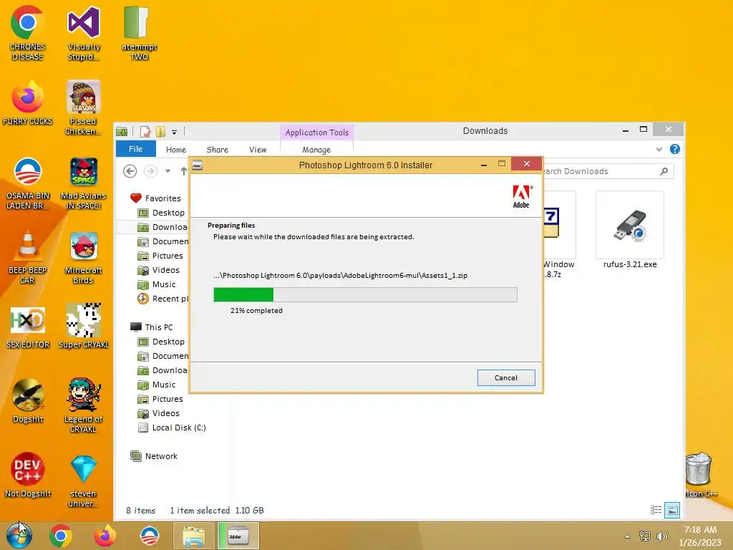Open the File tab in Downloads window
This screenshot has height=550, width=733.
(135, 149)
